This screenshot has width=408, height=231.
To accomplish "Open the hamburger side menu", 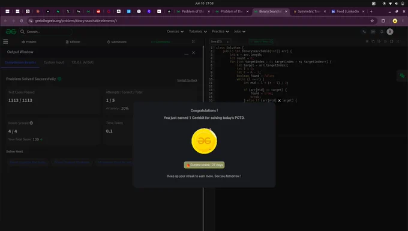I will pos(5,41).
